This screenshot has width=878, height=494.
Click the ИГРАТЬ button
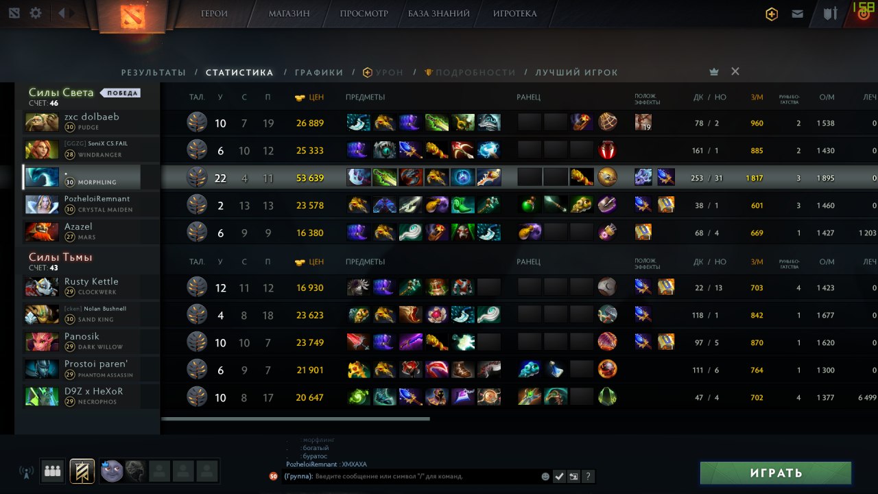click(776, 473)
